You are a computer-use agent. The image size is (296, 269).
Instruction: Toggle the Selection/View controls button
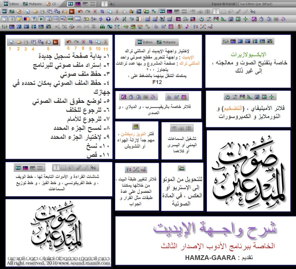coord(63,19)
